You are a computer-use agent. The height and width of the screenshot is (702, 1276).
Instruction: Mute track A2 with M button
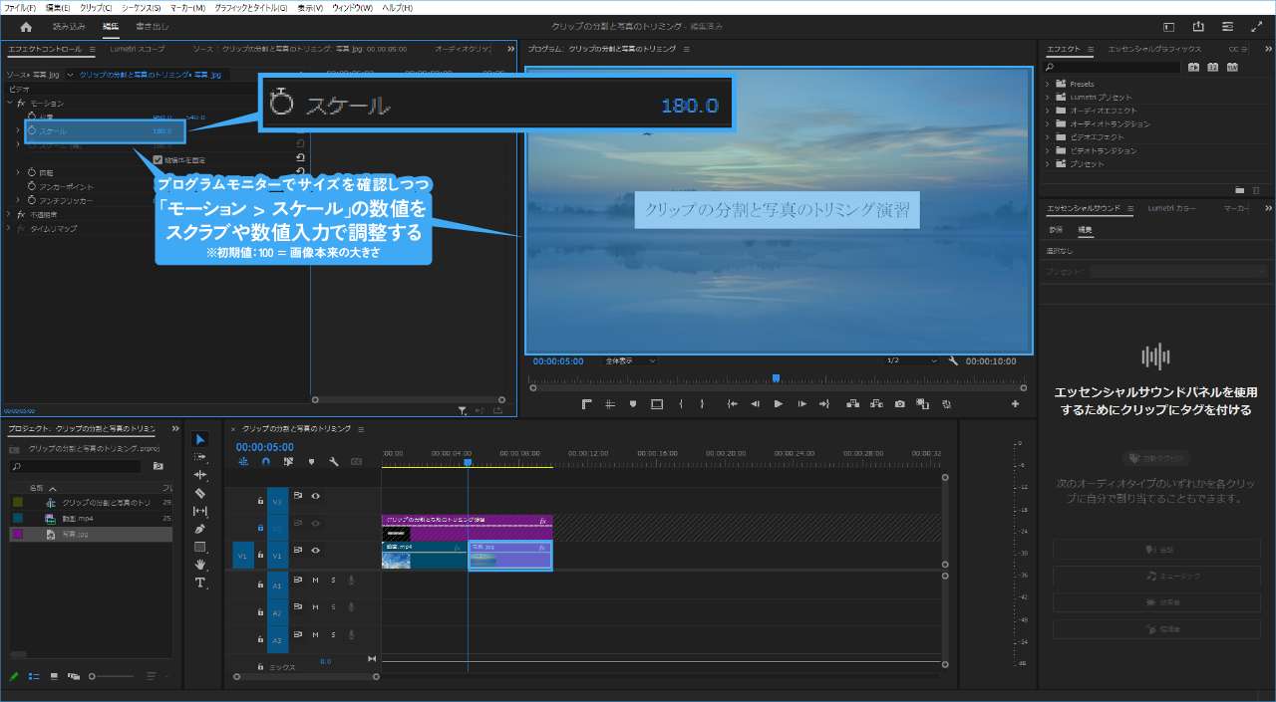pyautogui.click(x=315, y=607)
